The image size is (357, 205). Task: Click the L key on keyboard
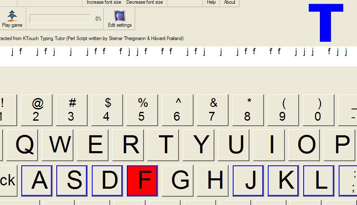tap(319, 181)
